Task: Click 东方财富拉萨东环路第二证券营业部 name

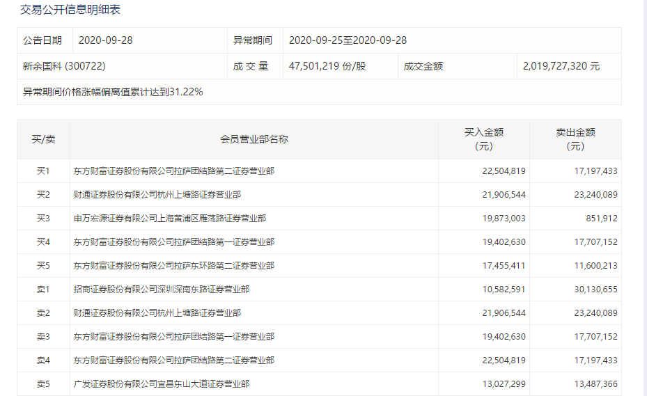Action: [173, 266]
